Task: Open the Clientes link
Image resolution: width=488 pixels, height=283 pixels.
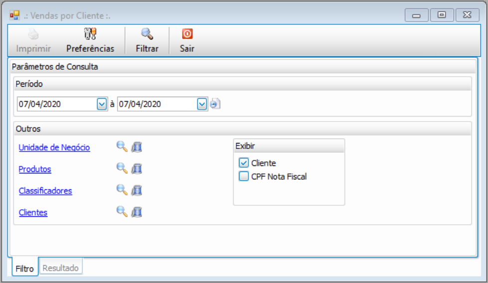Action: (33, 213)
